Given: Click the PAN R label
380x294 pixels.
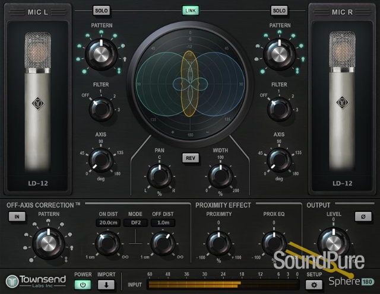Looking at the screenshot, I should coord(173,191).
